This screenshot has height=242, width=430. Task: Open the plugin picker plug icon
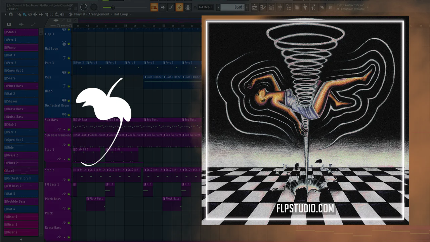pyautogui.click(x=305, y=7)
